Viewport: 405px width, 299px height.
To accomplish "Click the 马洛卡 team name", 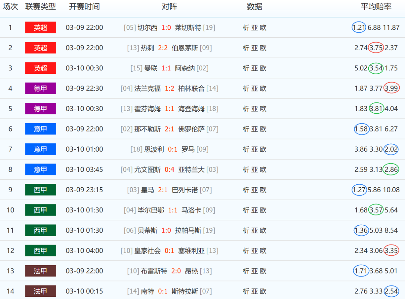I will [x=191, y=210].
